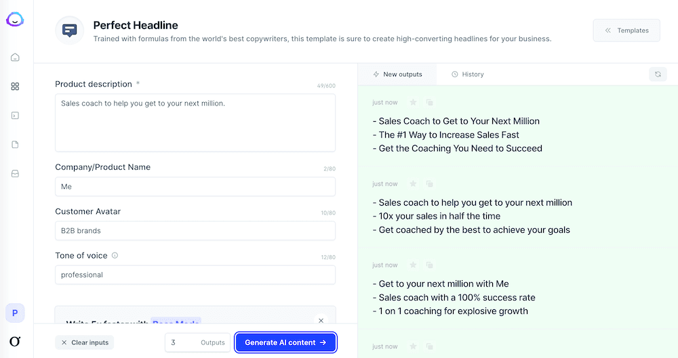
Task: Dismiss the Boss Mode promo banner
Action: 321,321
